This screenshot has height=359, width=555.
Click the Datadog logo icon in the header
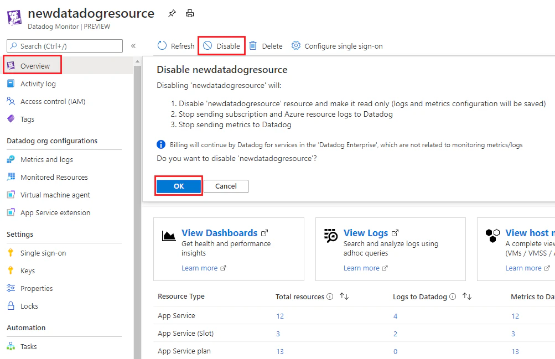[14, 18]
